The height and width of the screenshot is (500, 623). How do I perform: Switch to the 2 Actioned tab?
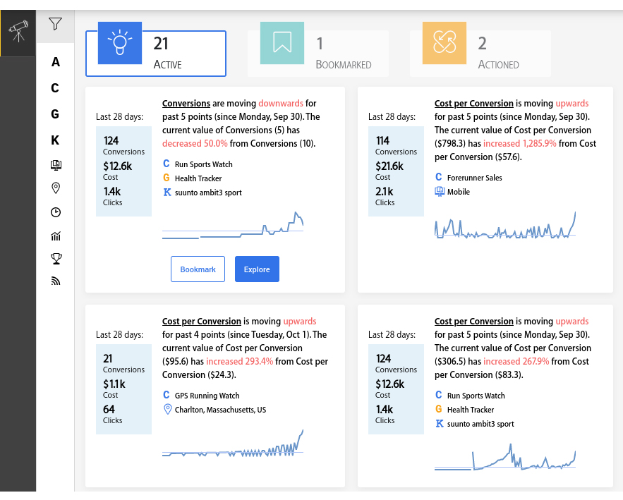pyautogui.click(x=480, y=53)
